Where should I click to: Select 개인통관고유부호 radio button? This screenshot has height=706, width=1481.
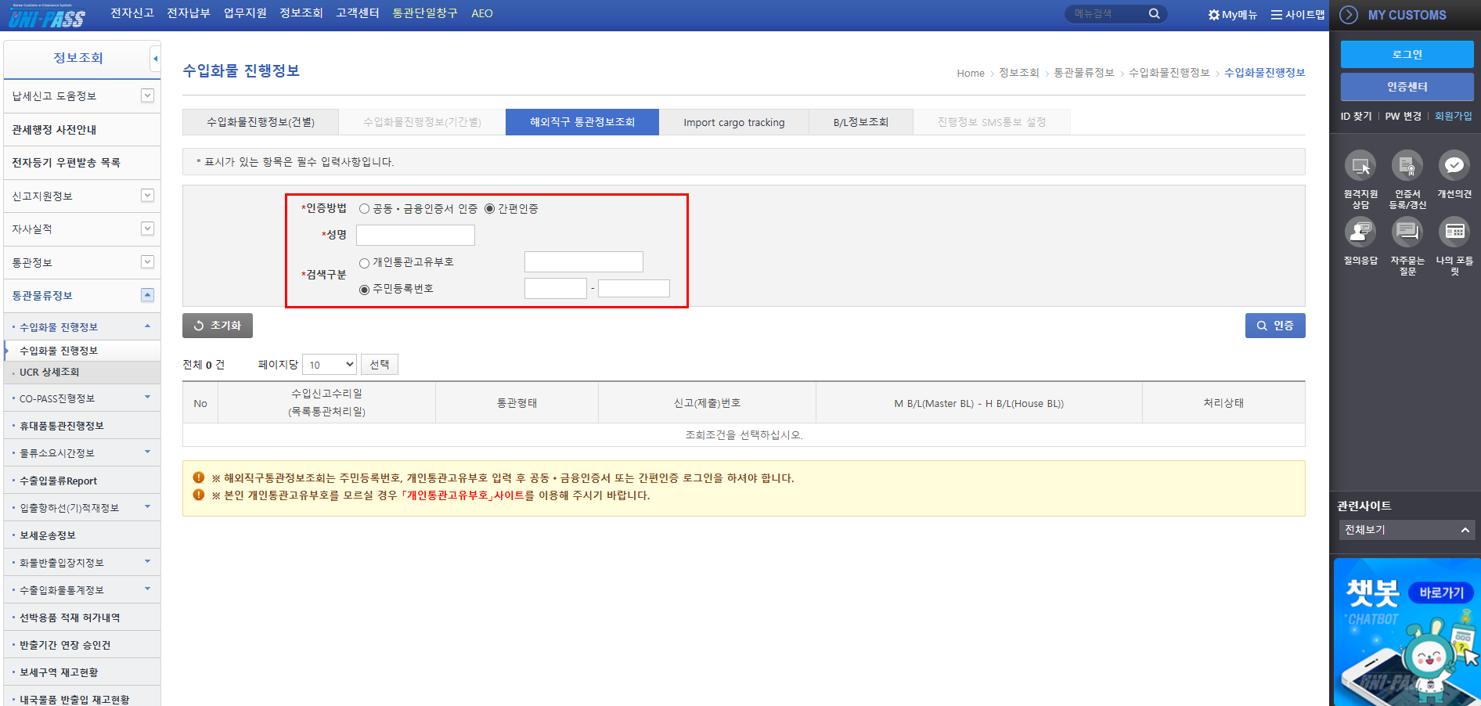(364, 263)
